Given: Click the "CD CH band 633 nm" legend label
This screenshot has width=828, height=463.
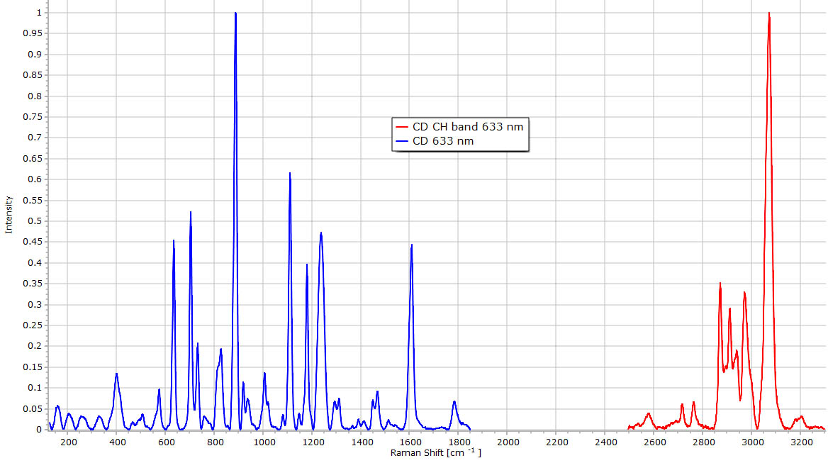Looking at the screenshot, I should pyautogui.click(x=467, y=127).
